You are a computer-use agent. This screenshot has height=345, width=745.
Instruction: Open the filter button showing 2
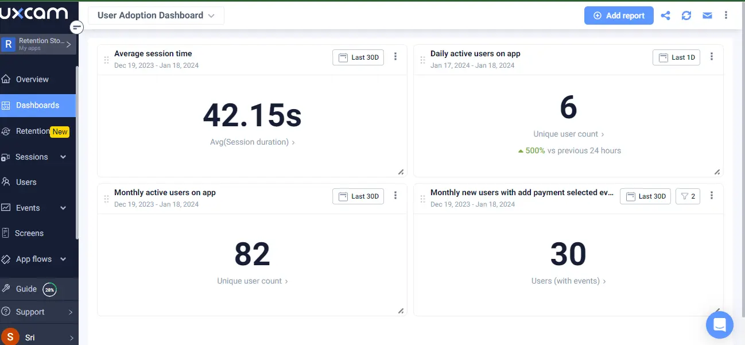pyautogui.click(x=688, y=196)
